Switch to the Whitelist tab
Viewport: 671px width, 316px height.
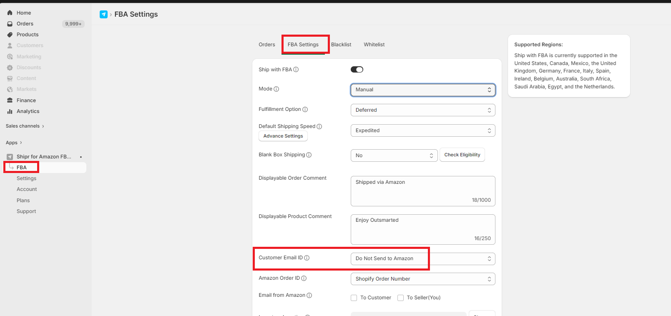point(374,45)
